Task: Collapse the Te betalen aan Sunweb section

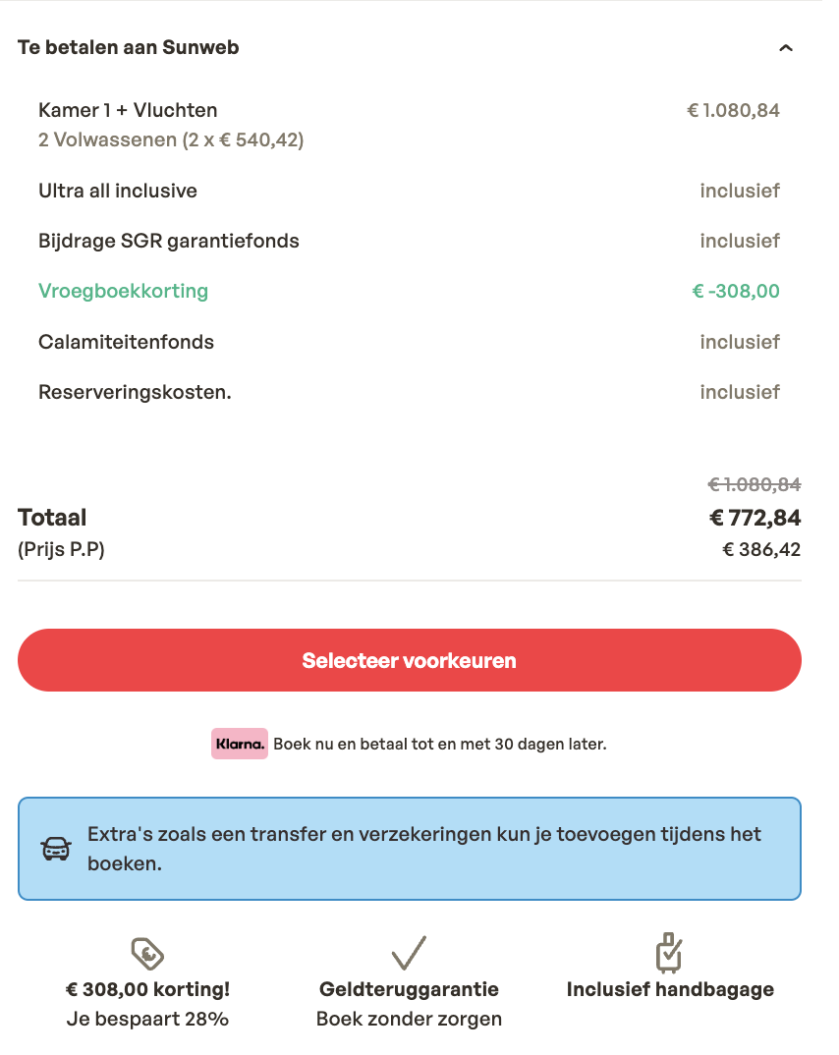Action: (785, 48)
